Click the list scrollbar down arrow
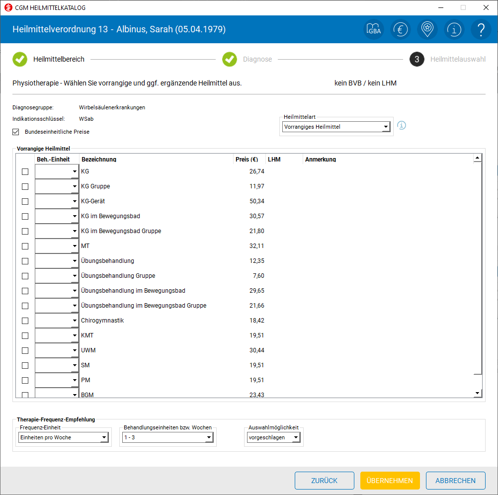This screenshot has width=498, height=495. tap(477, 394)
